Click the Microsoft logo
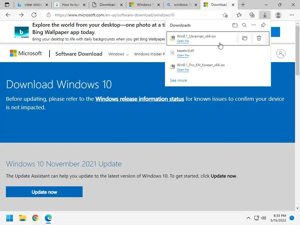Image resolution: width=300 pixels, height=225 pixels. [26, 53]
